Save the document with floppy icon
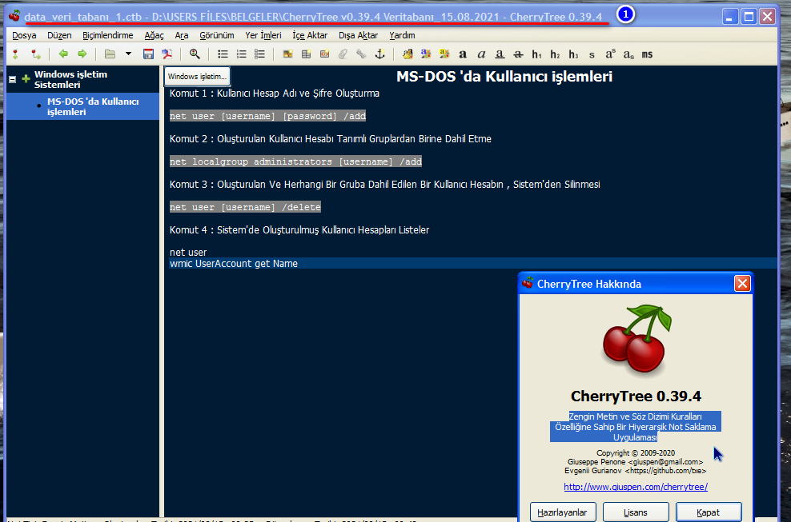The image size is (791, 522). coord(148,54)
